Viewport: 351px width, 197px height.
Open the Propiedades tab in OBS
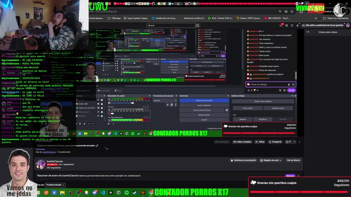point(104,91)
